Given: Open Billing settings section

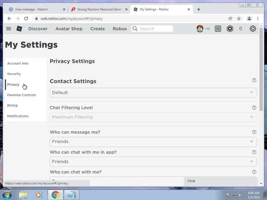Looking at the screenshot, I should pos(12,105).
